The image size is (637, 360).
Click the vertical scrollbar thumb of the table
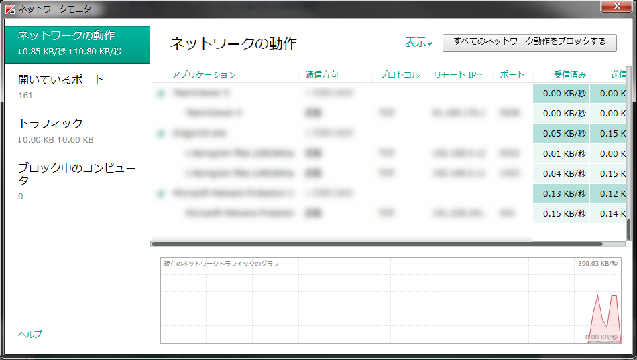tap(629, 230)
